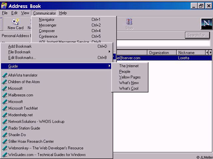Select Add Bookmark

(x=57, y=46)
